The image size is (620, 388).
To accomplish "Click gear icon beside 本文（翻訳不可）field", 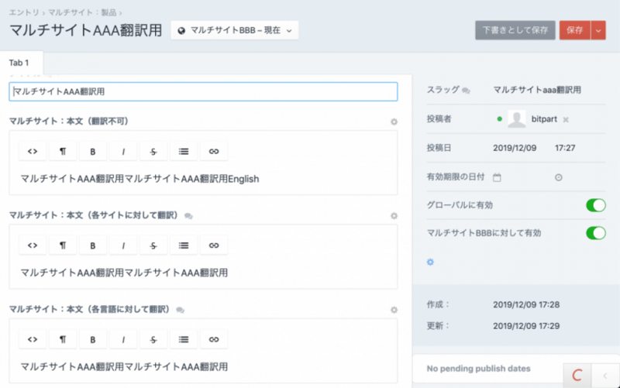I will [394, 122].
